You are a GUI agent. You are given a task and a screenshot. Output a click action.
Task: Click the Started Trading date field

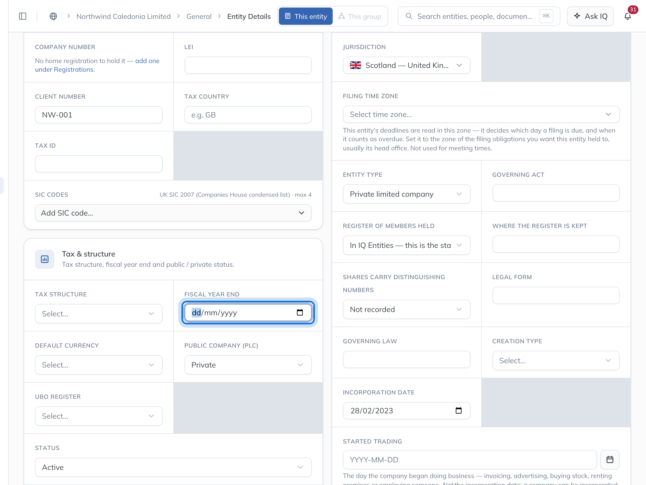[470, 460]
